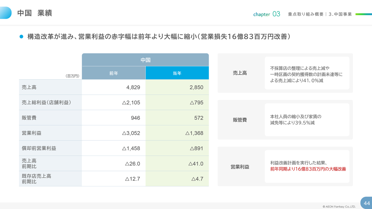
Task: Click the 売上総利益(店舗利益) row label
Action: point(46,102)
